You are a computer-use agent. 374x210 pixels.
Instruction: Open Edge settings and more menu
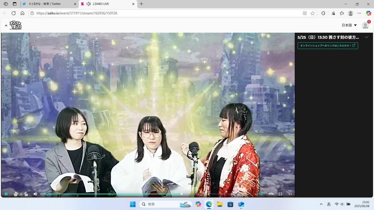click(x=359, y=13)
